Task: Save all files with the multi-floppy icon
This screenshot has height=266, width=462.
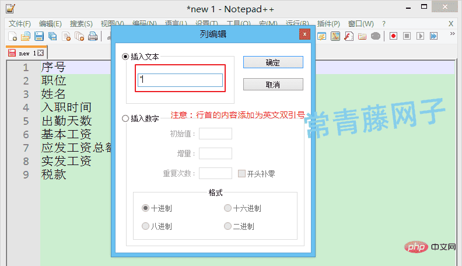Action: (52, 36)
